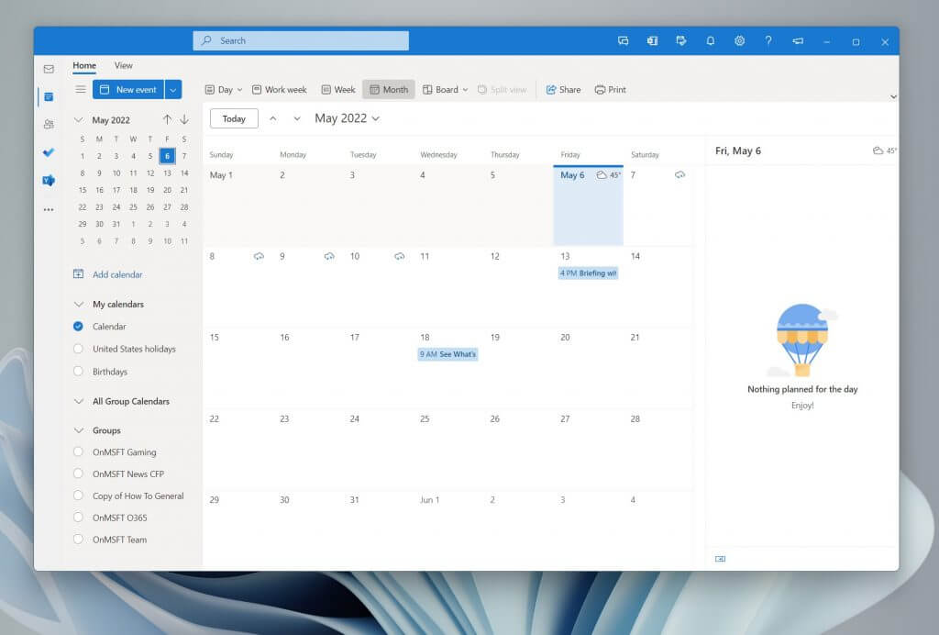This screenshot has width=939, height=635.
Task: Open the New event dropdown arrow
Action: click(173, 89)
